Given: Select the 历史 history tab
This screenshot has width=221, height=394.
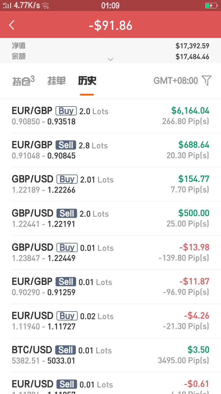Looking at the screenshot, I should (x=87, y=81).
